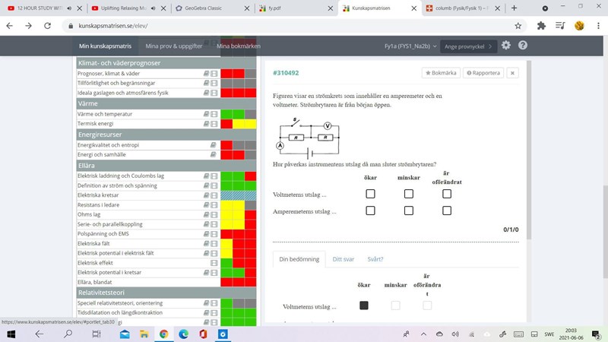
Task: Check 'är oförändrat' for Voltmeterns utslag
Action: point(447,194)
